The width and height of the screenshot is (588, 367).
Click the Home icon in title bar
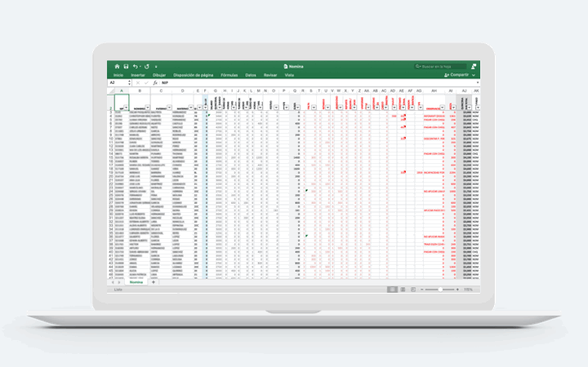tap(117, 66)
